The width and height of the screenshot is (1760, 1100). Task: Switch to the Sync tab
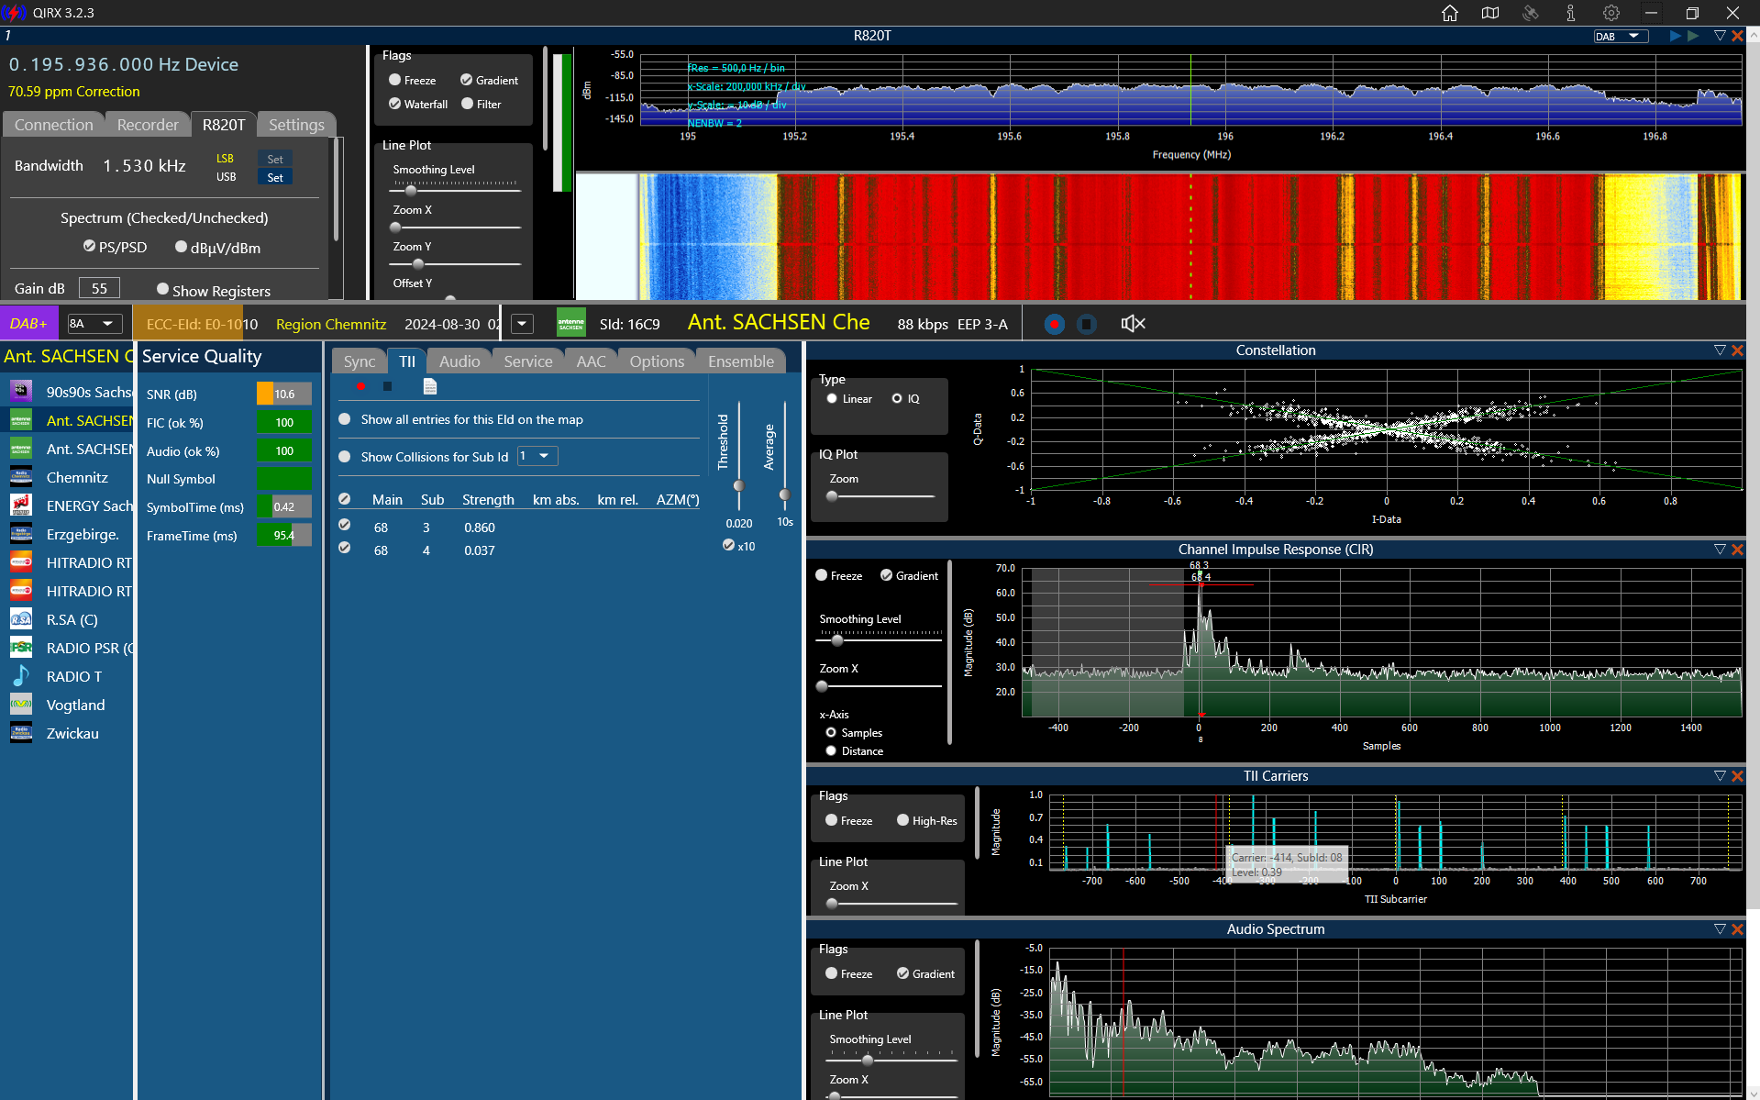360,361
